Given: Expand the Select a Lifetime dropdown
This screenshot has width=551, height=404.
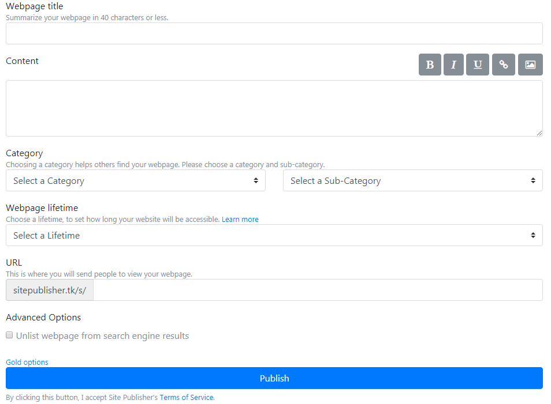Looking at the screenshot, I should pos(274,235).
